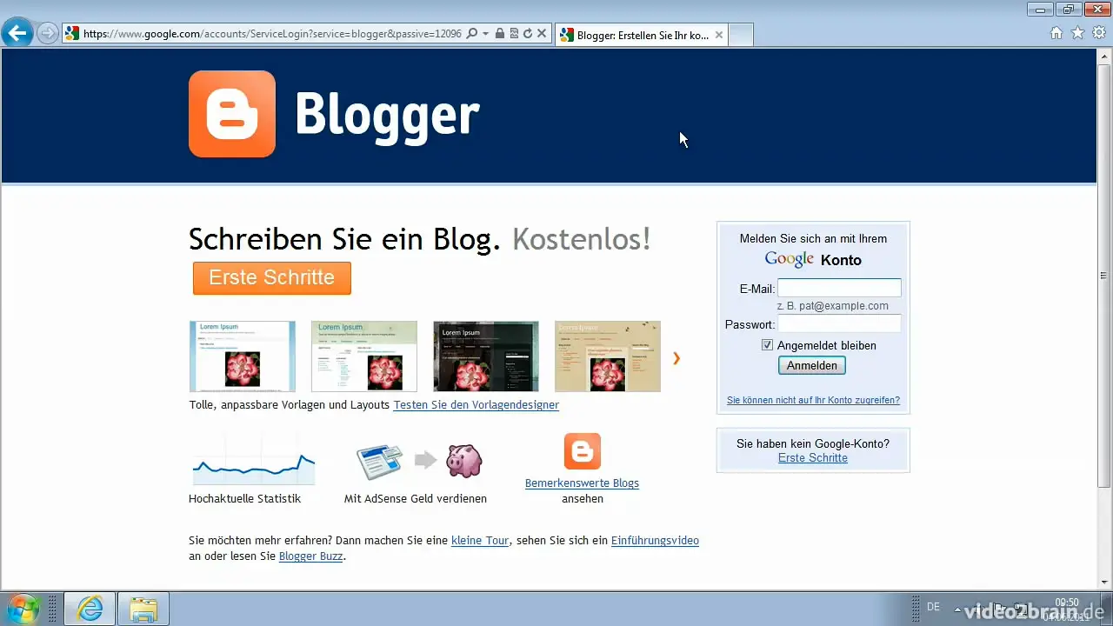This screenshot has width=1113, height=626.
Task: Open the kleine Tour link
Action: pyautogui.click(x=480, y=541)
